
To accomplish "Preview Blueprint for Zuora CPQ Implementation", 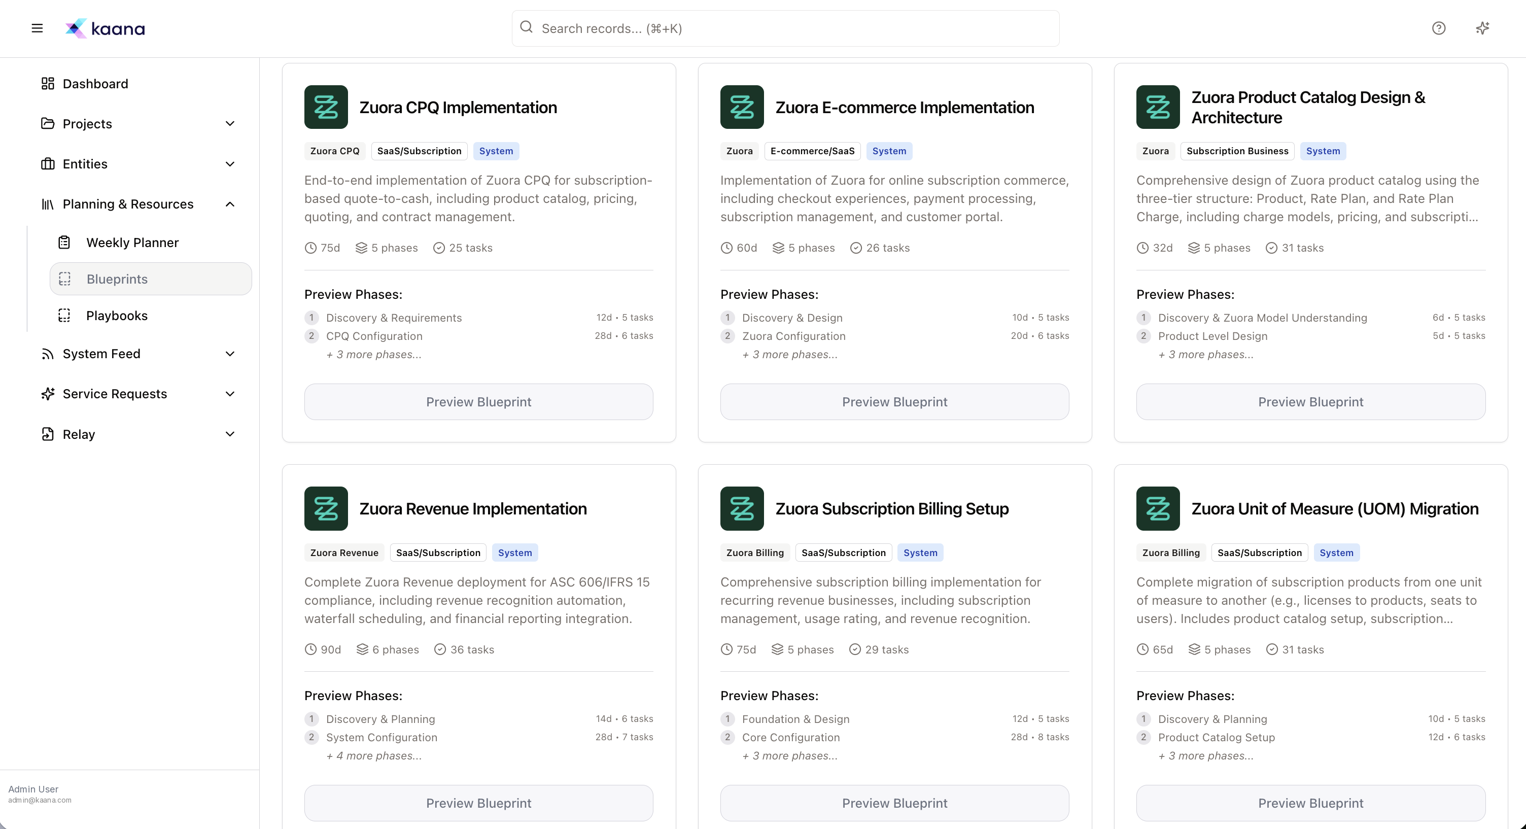I will click(x=479, y=402).
